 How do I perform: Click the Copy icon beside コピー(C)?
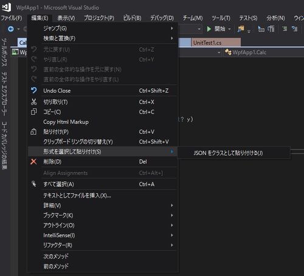pyautogui.click(x=33, y=112)
